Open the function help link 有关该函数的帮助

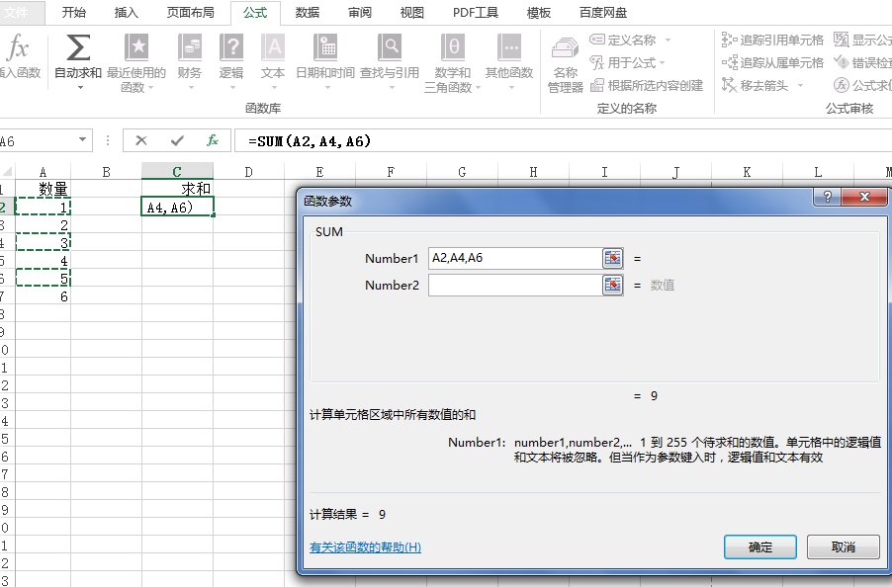coord(365,547)
